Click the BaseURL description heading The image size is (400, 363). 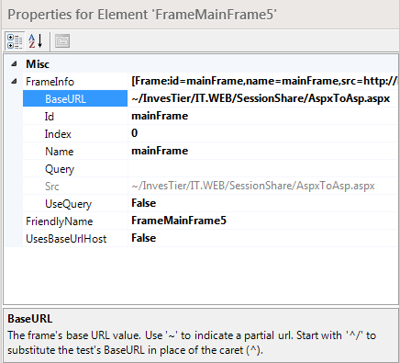[x=30, y=319]
